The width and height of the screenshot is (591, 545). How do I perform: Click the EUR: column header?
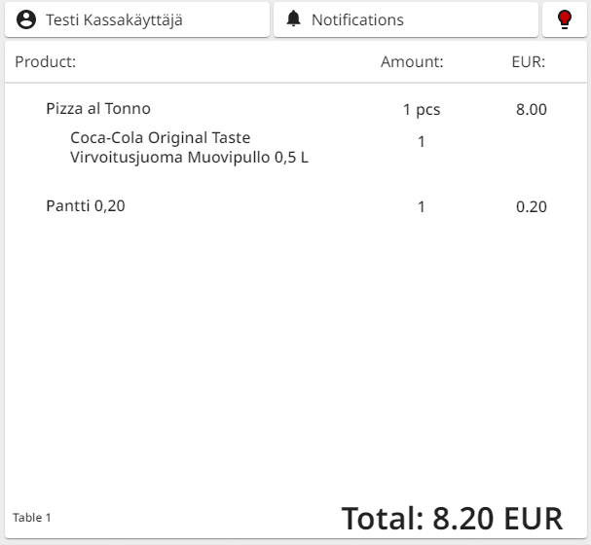click(x=528, y=62)
